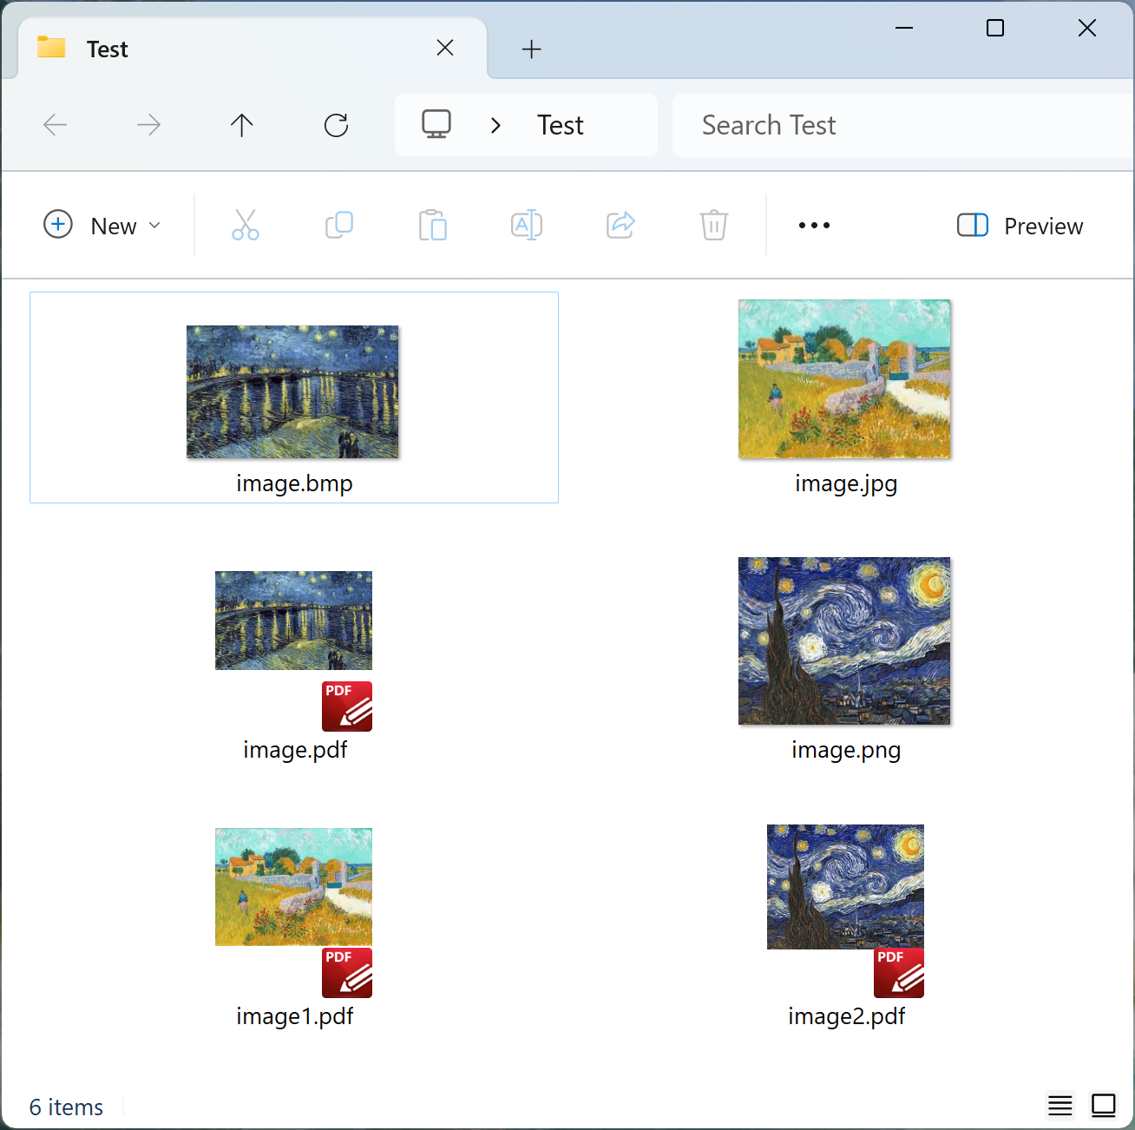Image resolution: width=1135 pixels, height=1130 pixels.
Task: Click the image.pdf file name
Action: (x=295, y=750)
